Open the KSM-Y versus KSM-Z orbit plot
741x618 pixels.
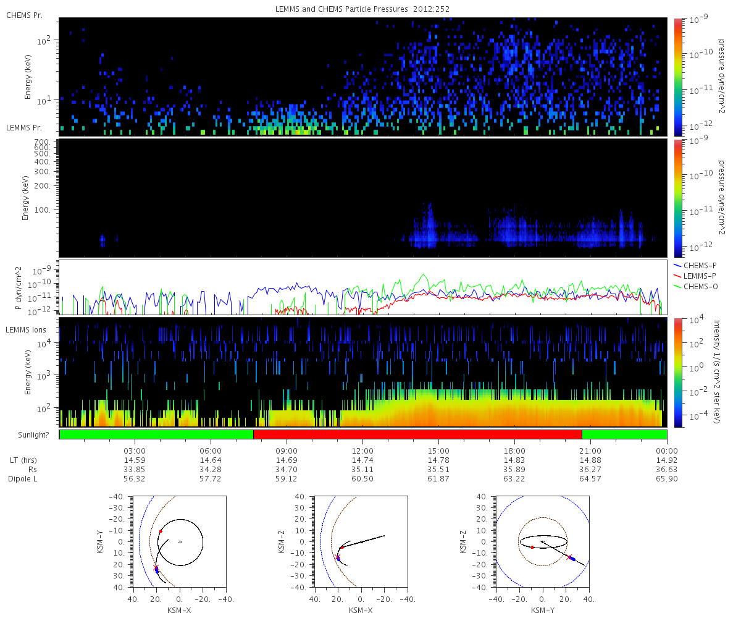coord(542,541)
